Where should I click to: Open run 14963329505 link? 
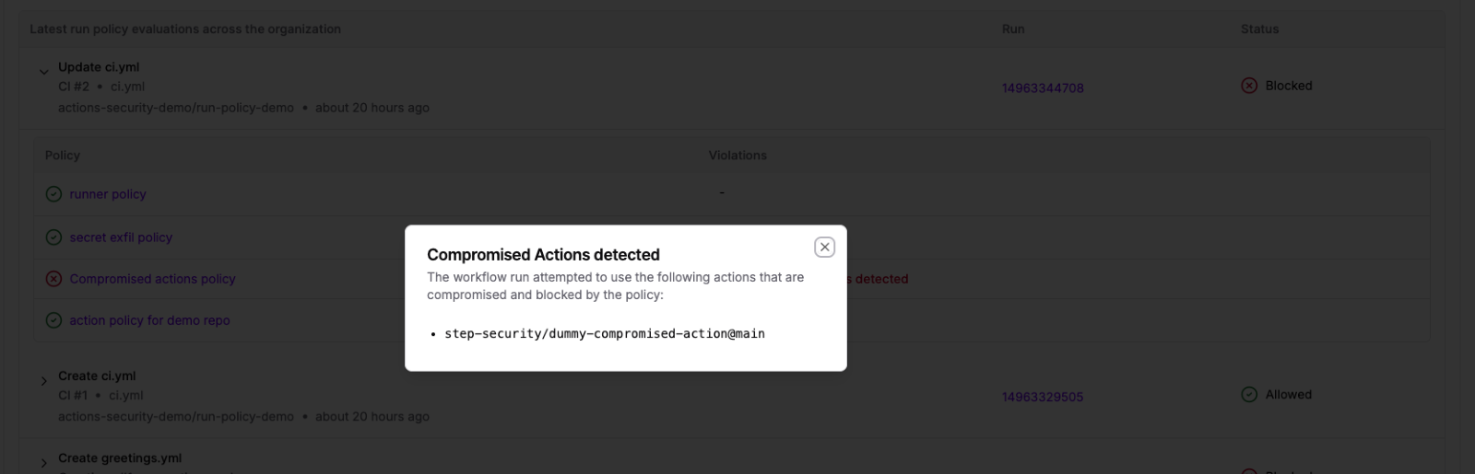pyautogui.click(x=1043, y=398)
